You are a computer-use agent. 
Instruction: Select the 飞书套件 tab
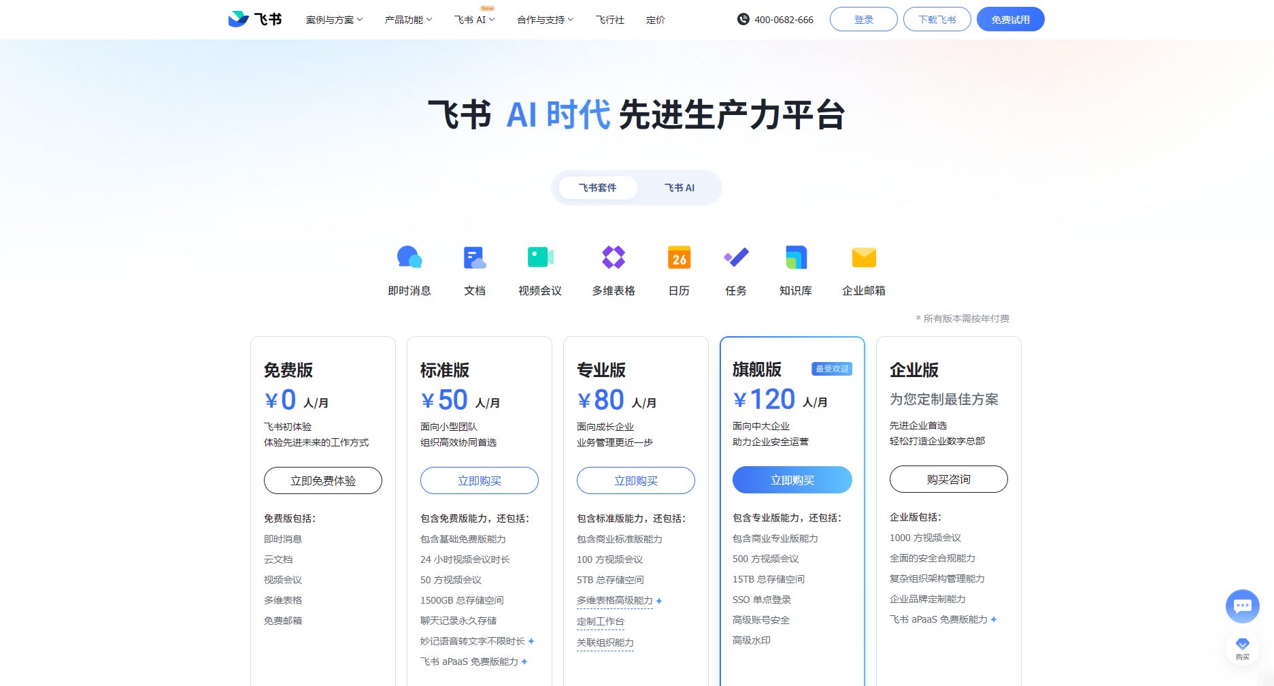point(597,188)
